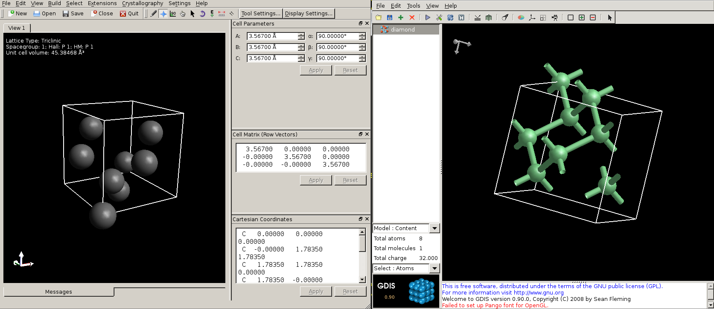Image resolution: width=714 pixels, height=309 pixels.
Task: Select the Manipulate hand tool
Action: coord(183,14)
